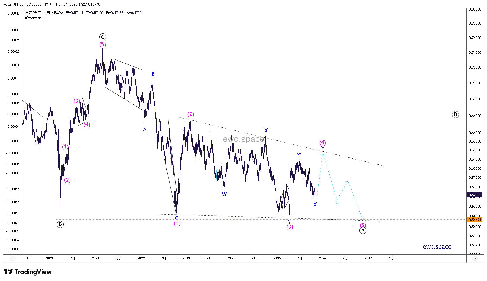Click the circled A label under pink (5)
This screenshot has height=281, width=487.
pos(363,231)
